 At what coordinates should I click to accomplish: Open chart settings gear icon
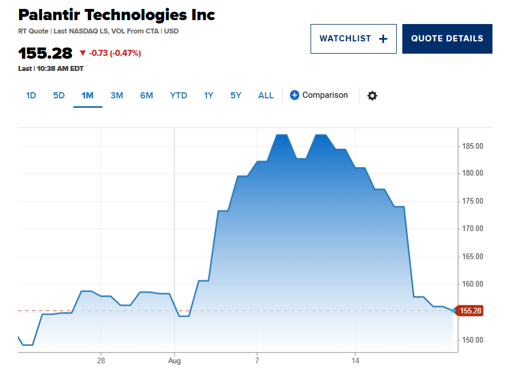[372, 96]
